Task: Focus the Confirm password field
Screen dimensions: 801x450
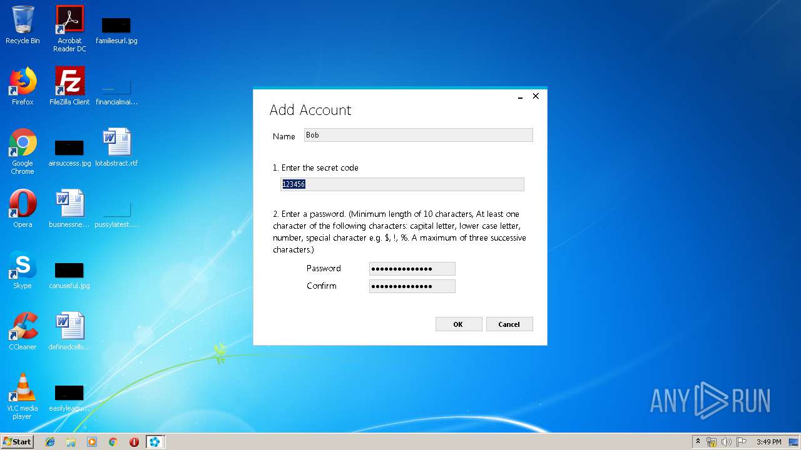Action: (x=412, y=286)
